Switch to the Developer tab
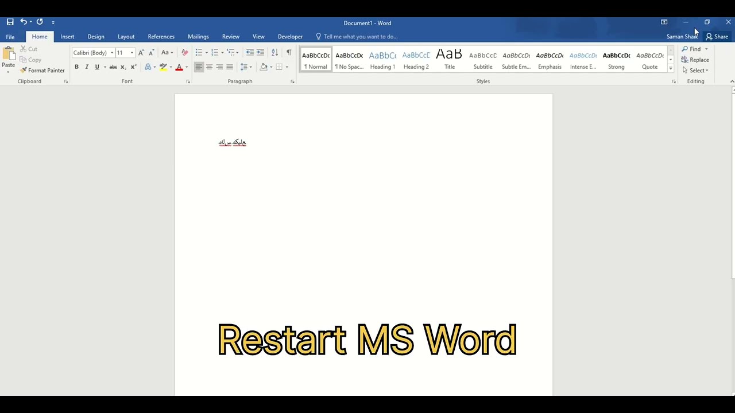The height and width of the screenshot is (413, 735). coord(290,37)
